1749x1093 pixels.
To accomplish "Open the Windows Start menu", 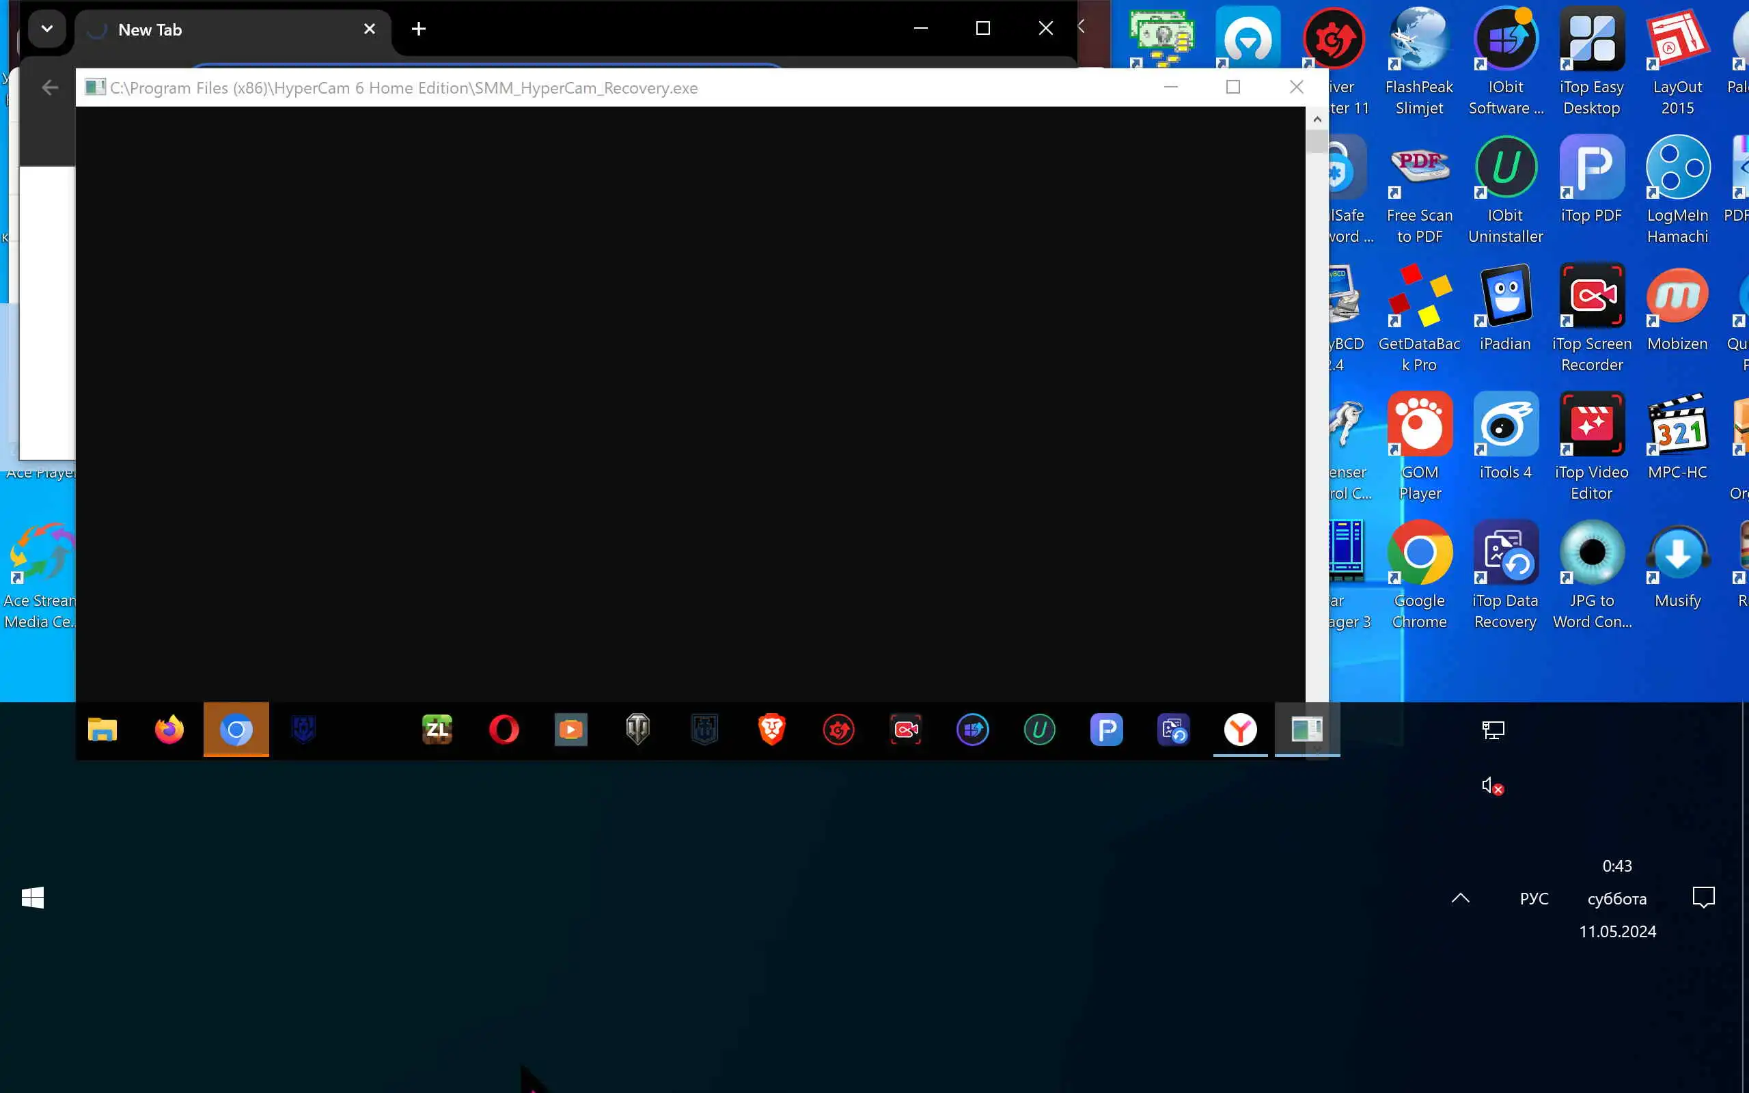I will click(x=33, y=898).
